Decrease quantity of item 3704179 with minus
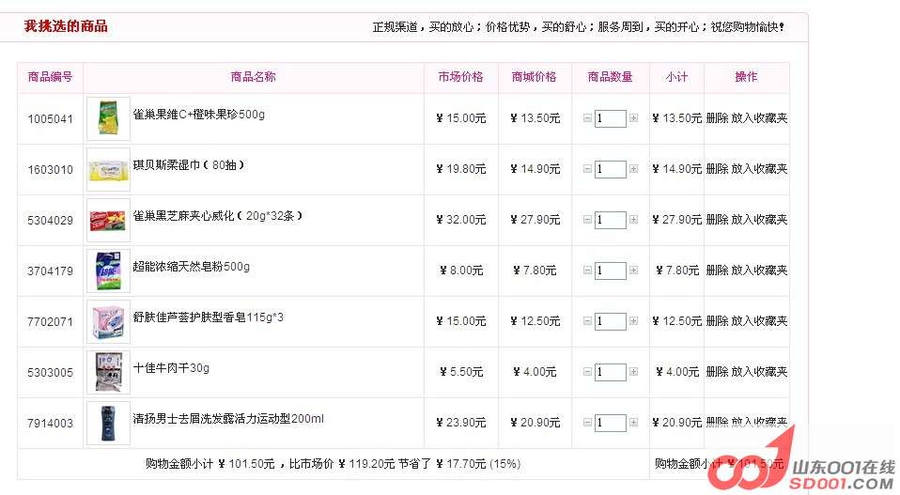 tap(587, 271)
